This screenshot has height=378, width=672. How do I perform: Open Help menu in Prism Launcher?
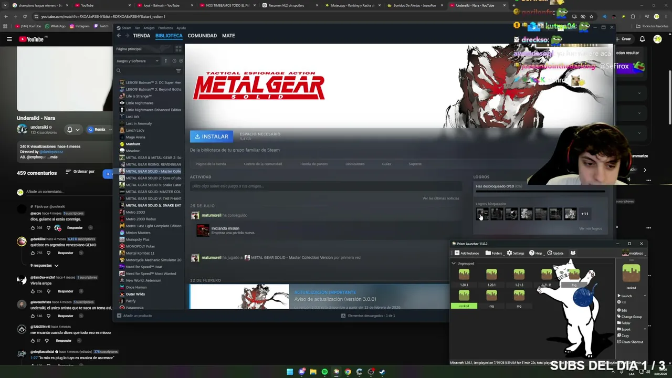click(x=536, y=253)
